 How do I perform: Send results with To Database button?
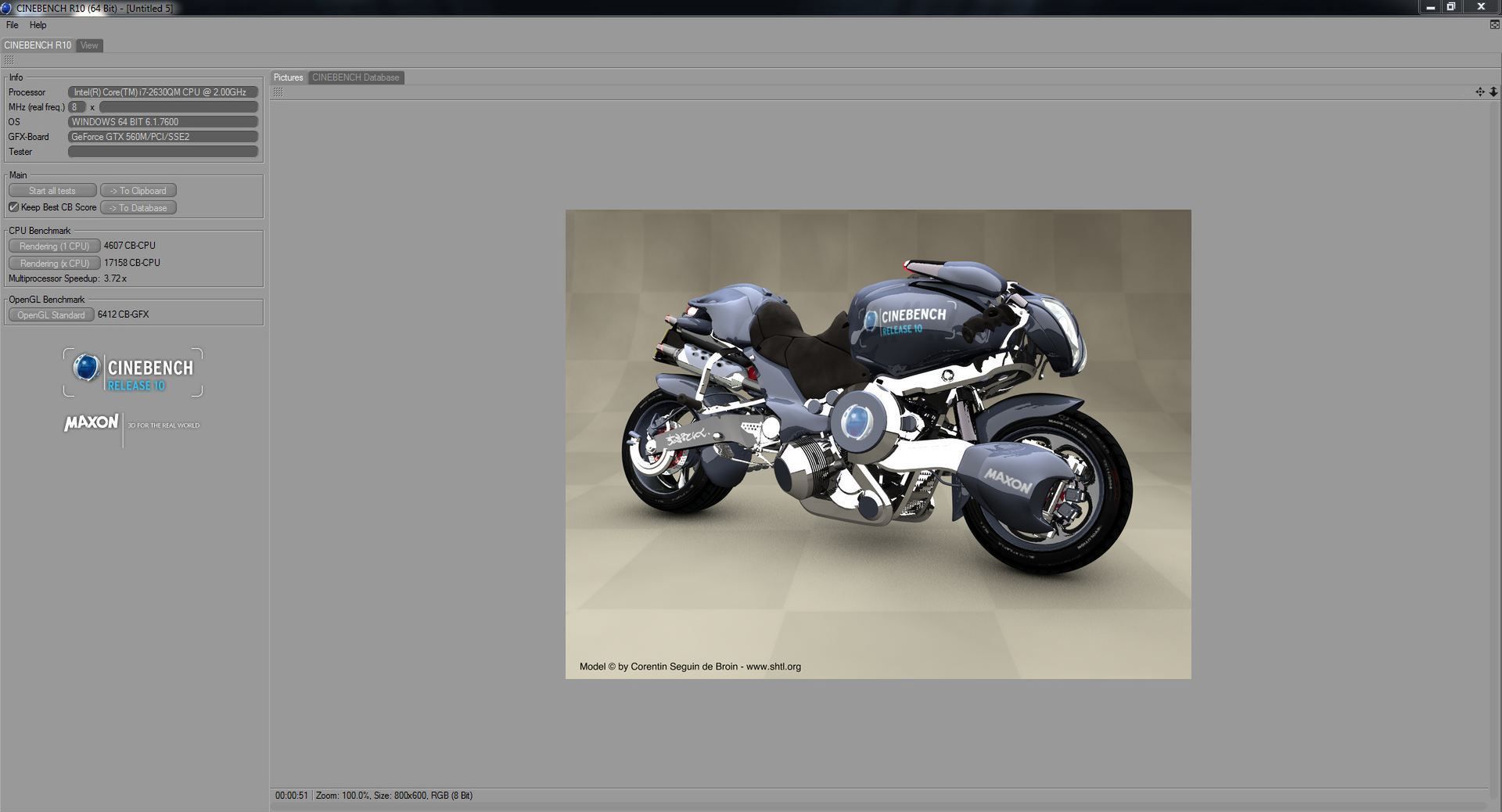point(138,208)
